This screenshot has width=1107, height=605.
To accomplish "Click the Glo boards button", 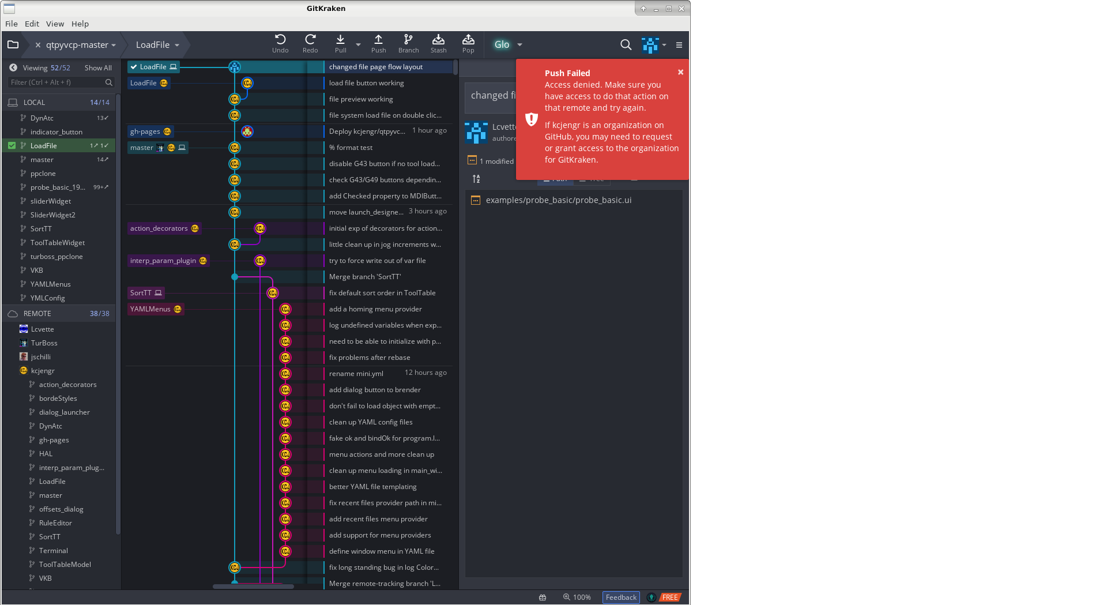I will pos(502,44).
